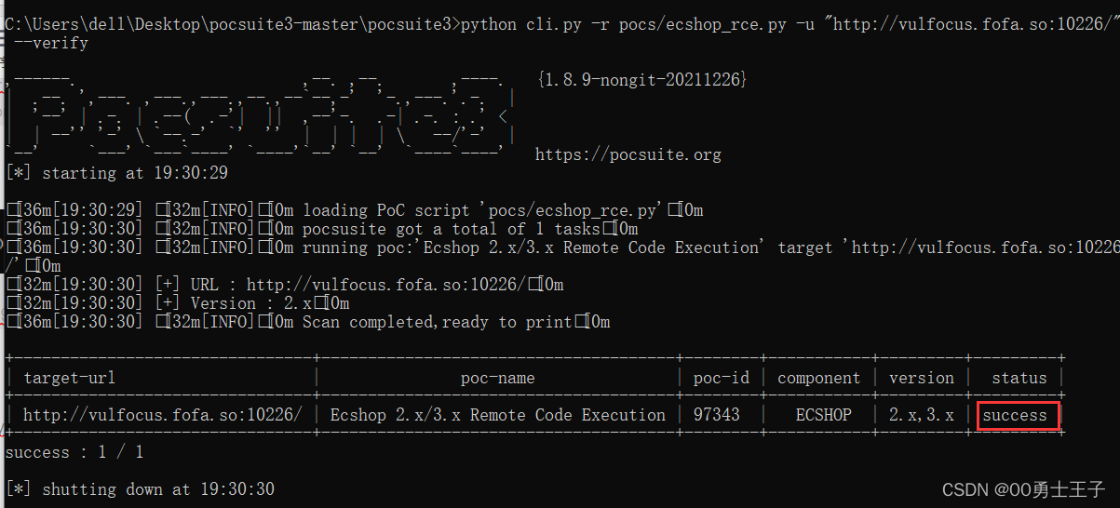Click the 'poc-id' table header
This screenshot has height=508, width=1120.
pos(722,378)
